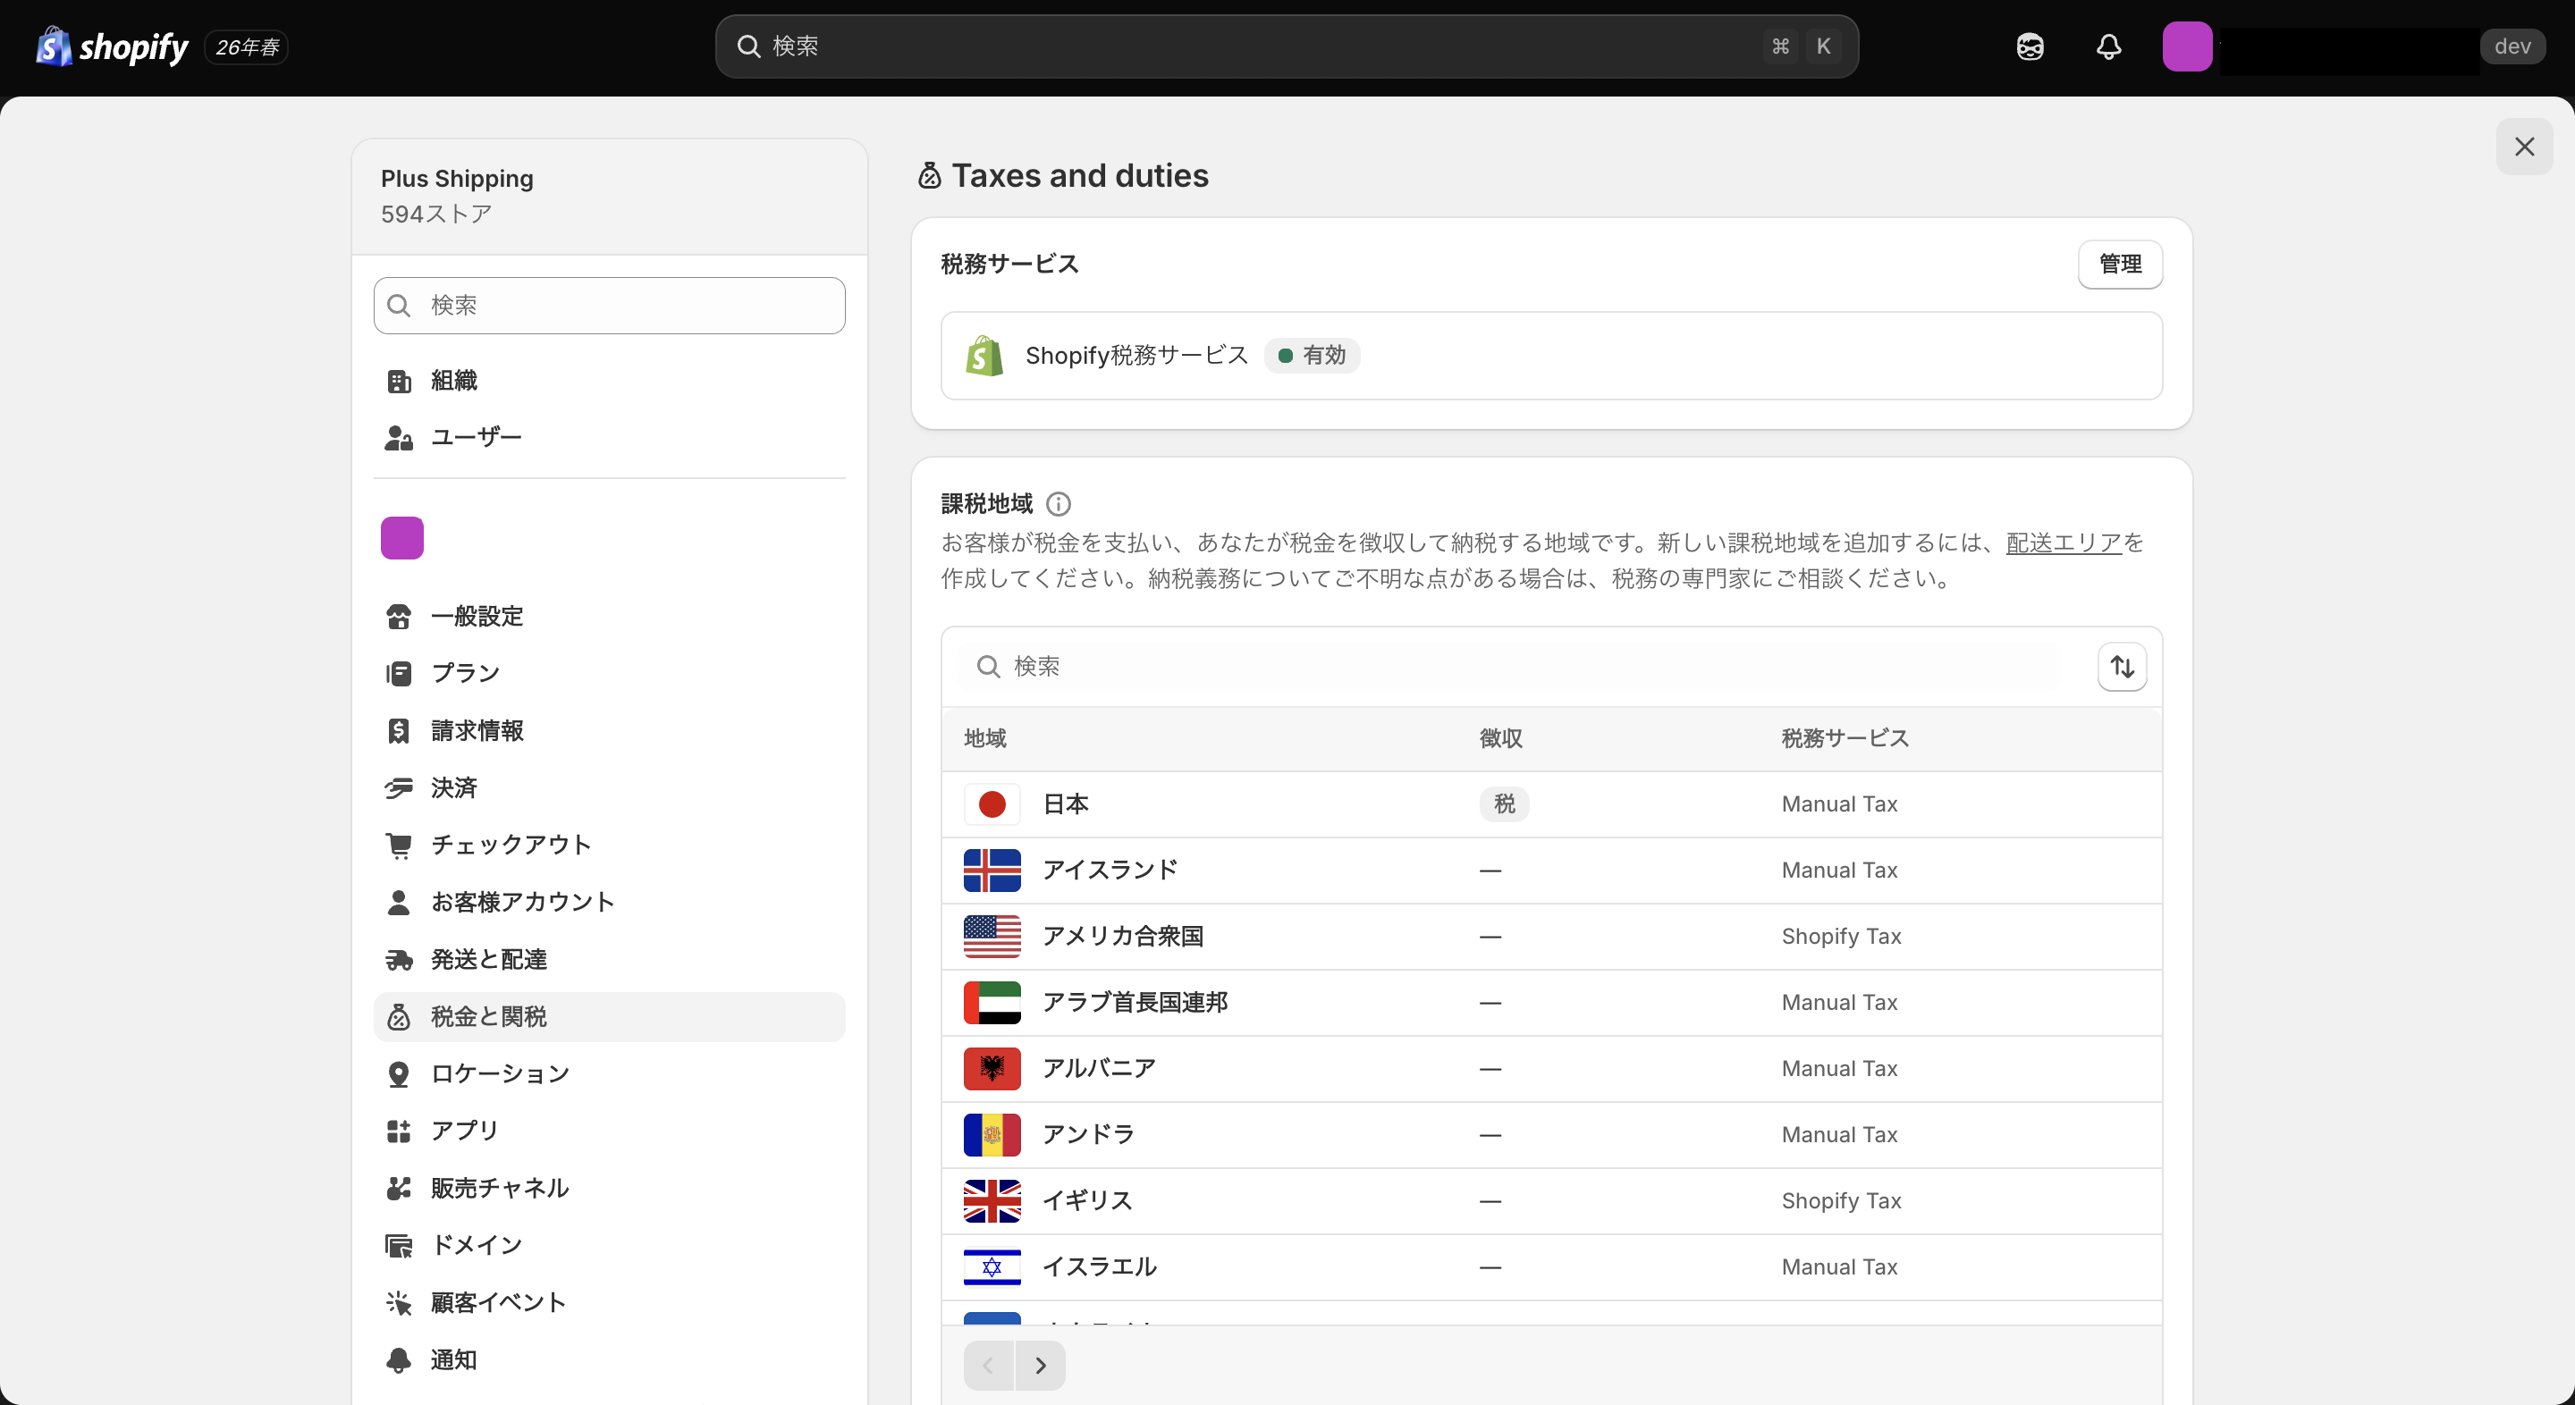Click info icon next to 課税地域
This screenshot has width=2575, height=1405.
[1058, 504]
